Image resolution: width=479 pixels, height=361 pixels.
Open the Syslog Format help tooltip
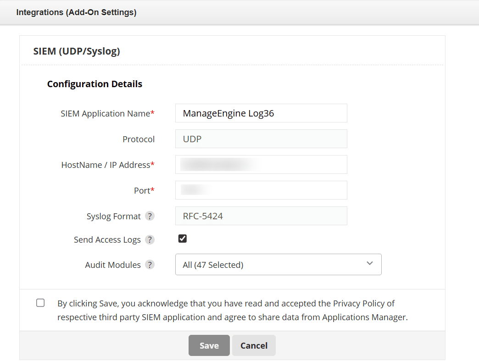pos(150,216)
